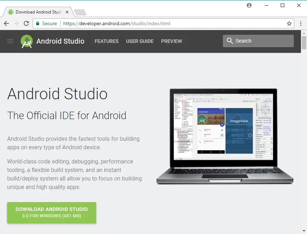The image size is (307, 234).
Task: Click into the Search field
Action: click(x=258, y=41)
